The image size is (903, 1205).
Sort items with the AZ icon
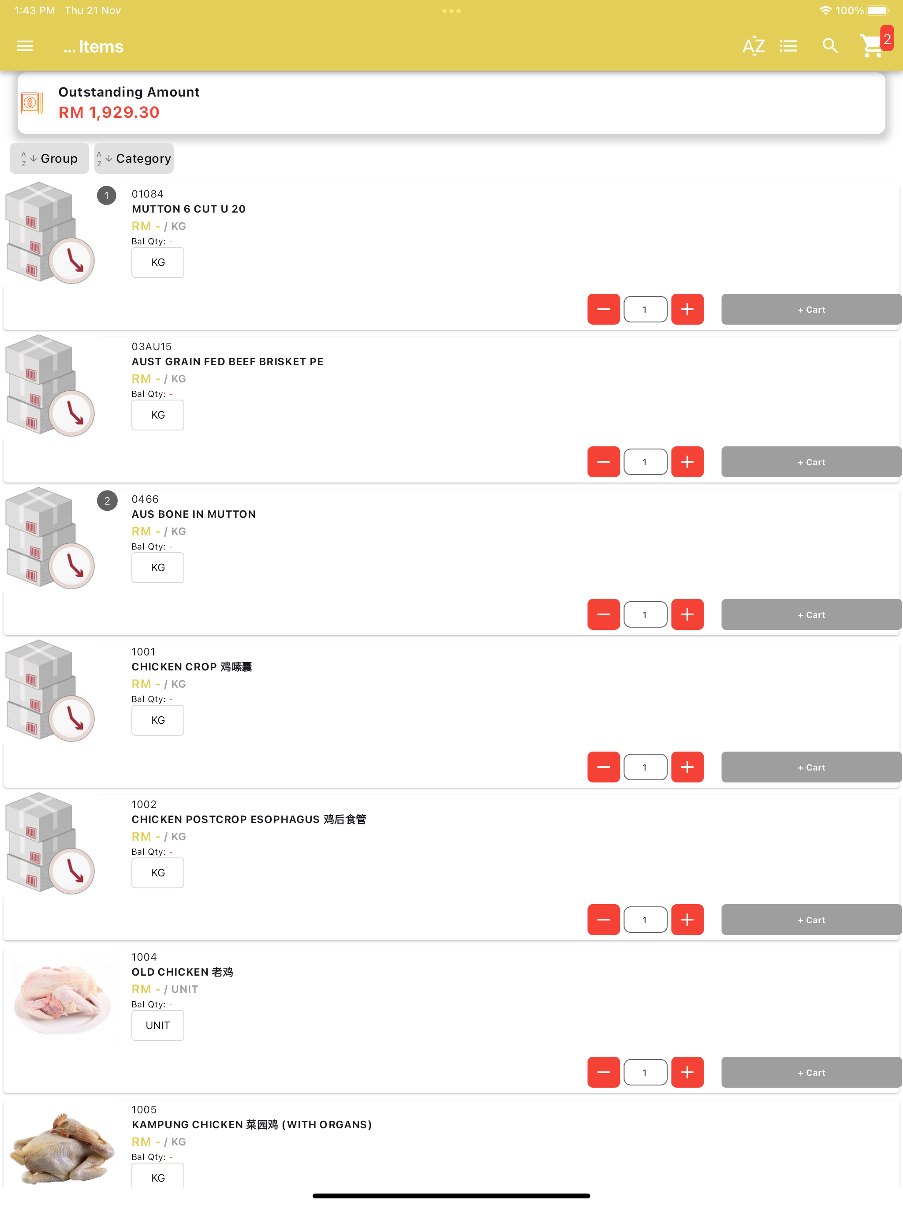[x=753, y=46]
